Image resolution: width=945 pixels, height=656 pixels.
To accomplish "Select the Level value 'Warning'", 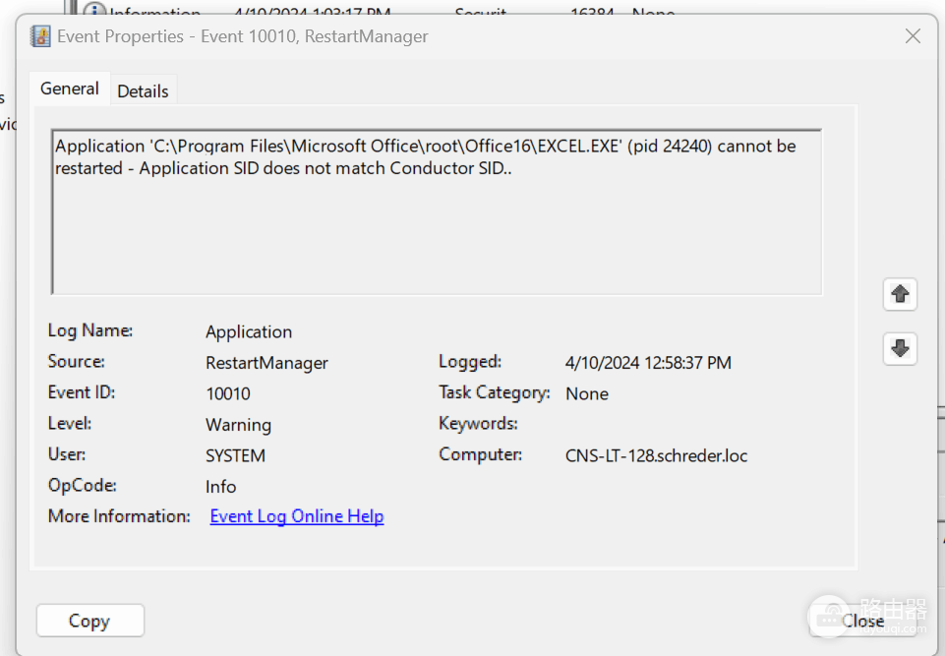I will coord(238,425).
